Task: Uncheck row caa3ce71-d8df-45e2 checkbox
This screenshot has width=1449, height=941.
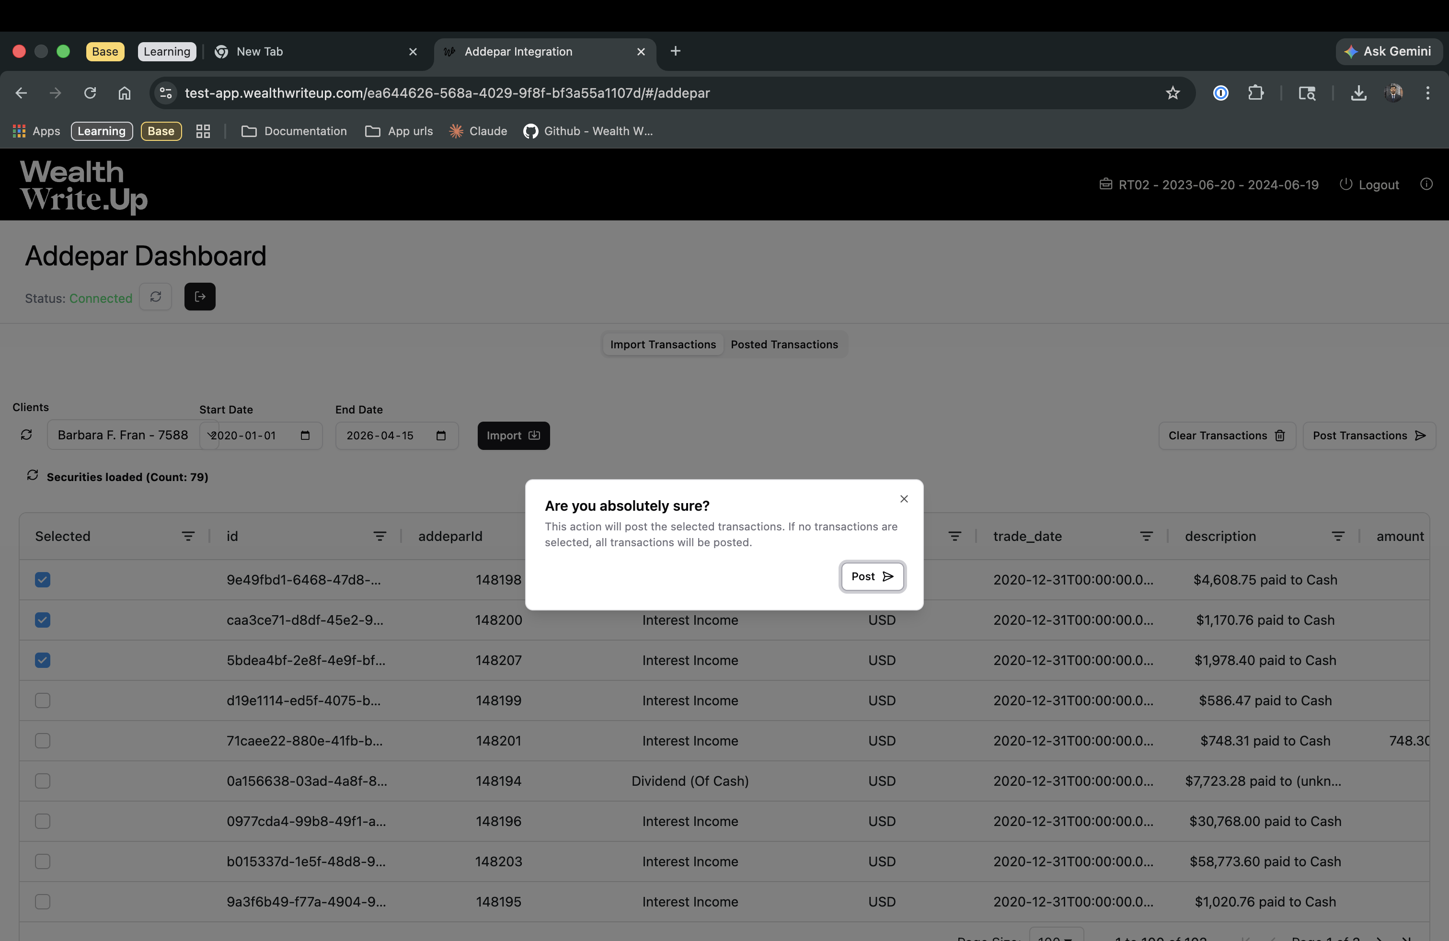Action: [43, 620]
